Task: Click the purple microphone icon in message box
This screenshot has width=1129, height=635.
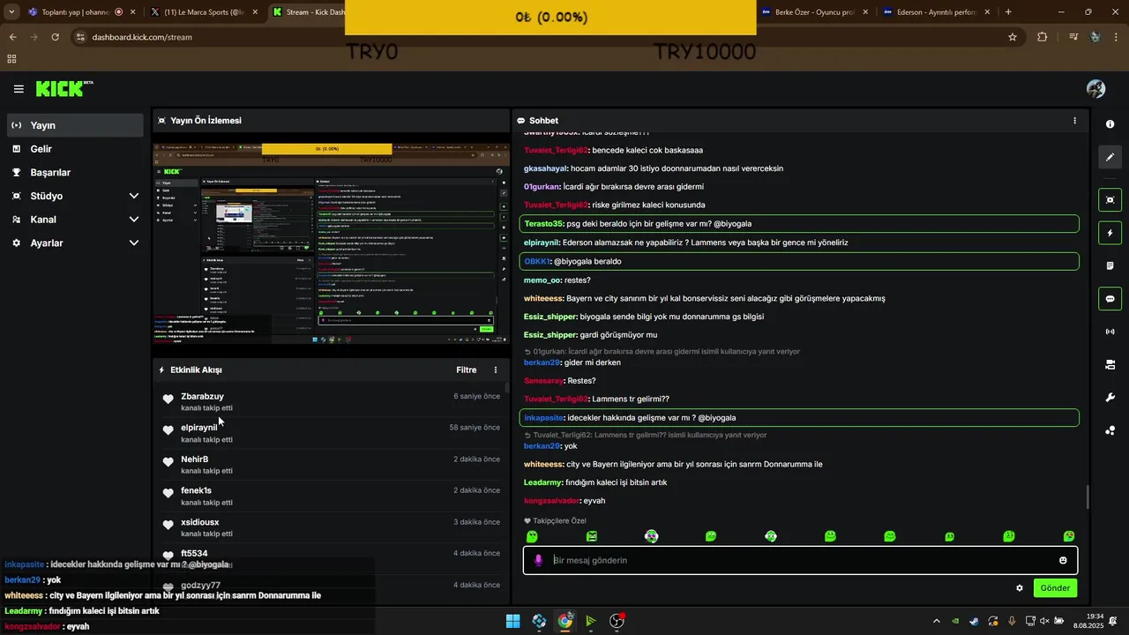Action: 538,560
